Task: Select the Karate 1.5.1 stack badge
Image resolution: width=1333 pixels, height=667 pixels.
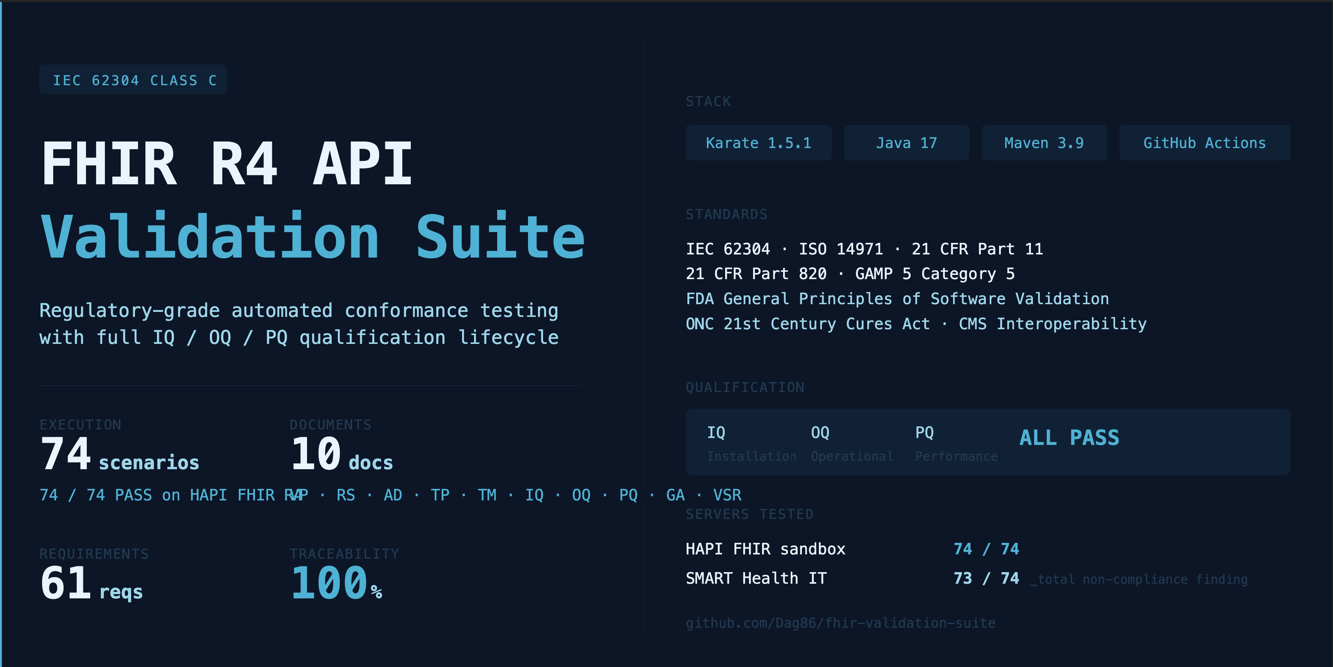Action: coord(759,143)
